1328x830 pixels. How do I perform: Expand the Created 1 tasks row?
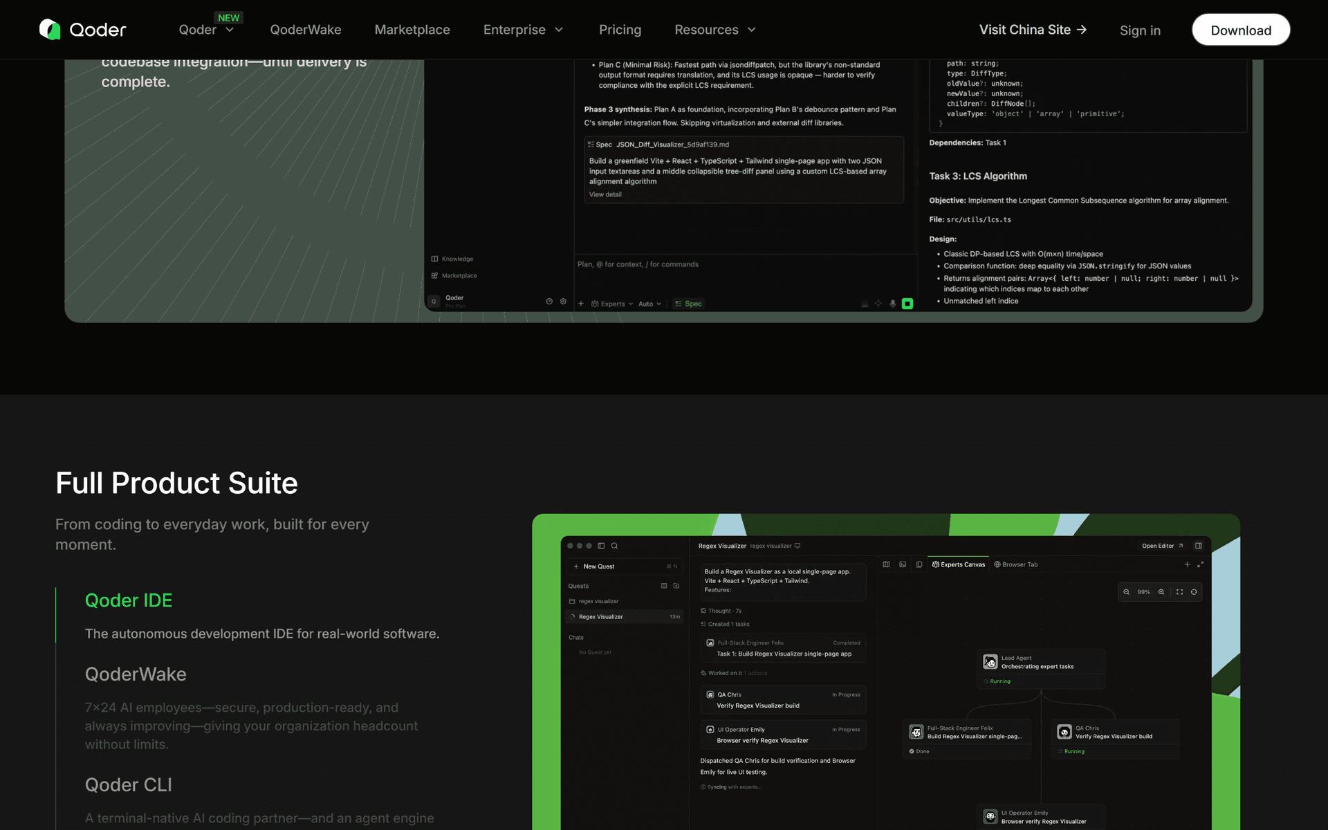pos(725,624)
